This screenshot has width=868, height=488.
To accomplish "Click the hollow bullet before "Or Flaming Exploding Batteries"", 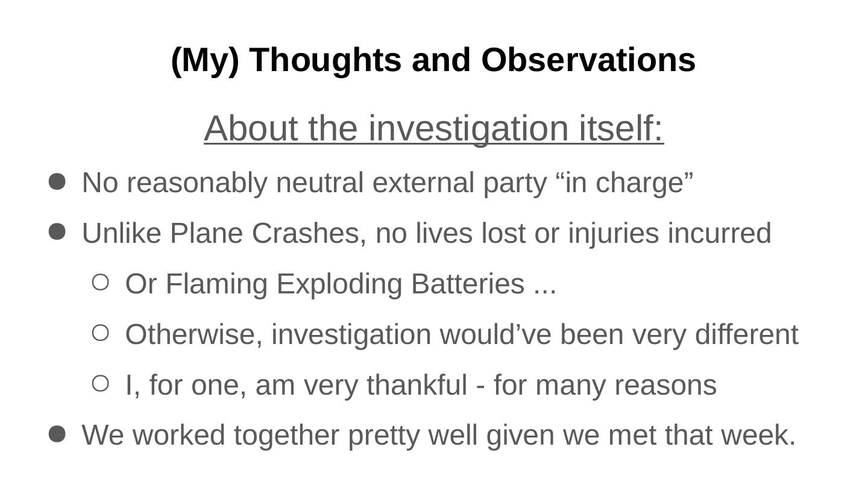I will click(101, 281).
